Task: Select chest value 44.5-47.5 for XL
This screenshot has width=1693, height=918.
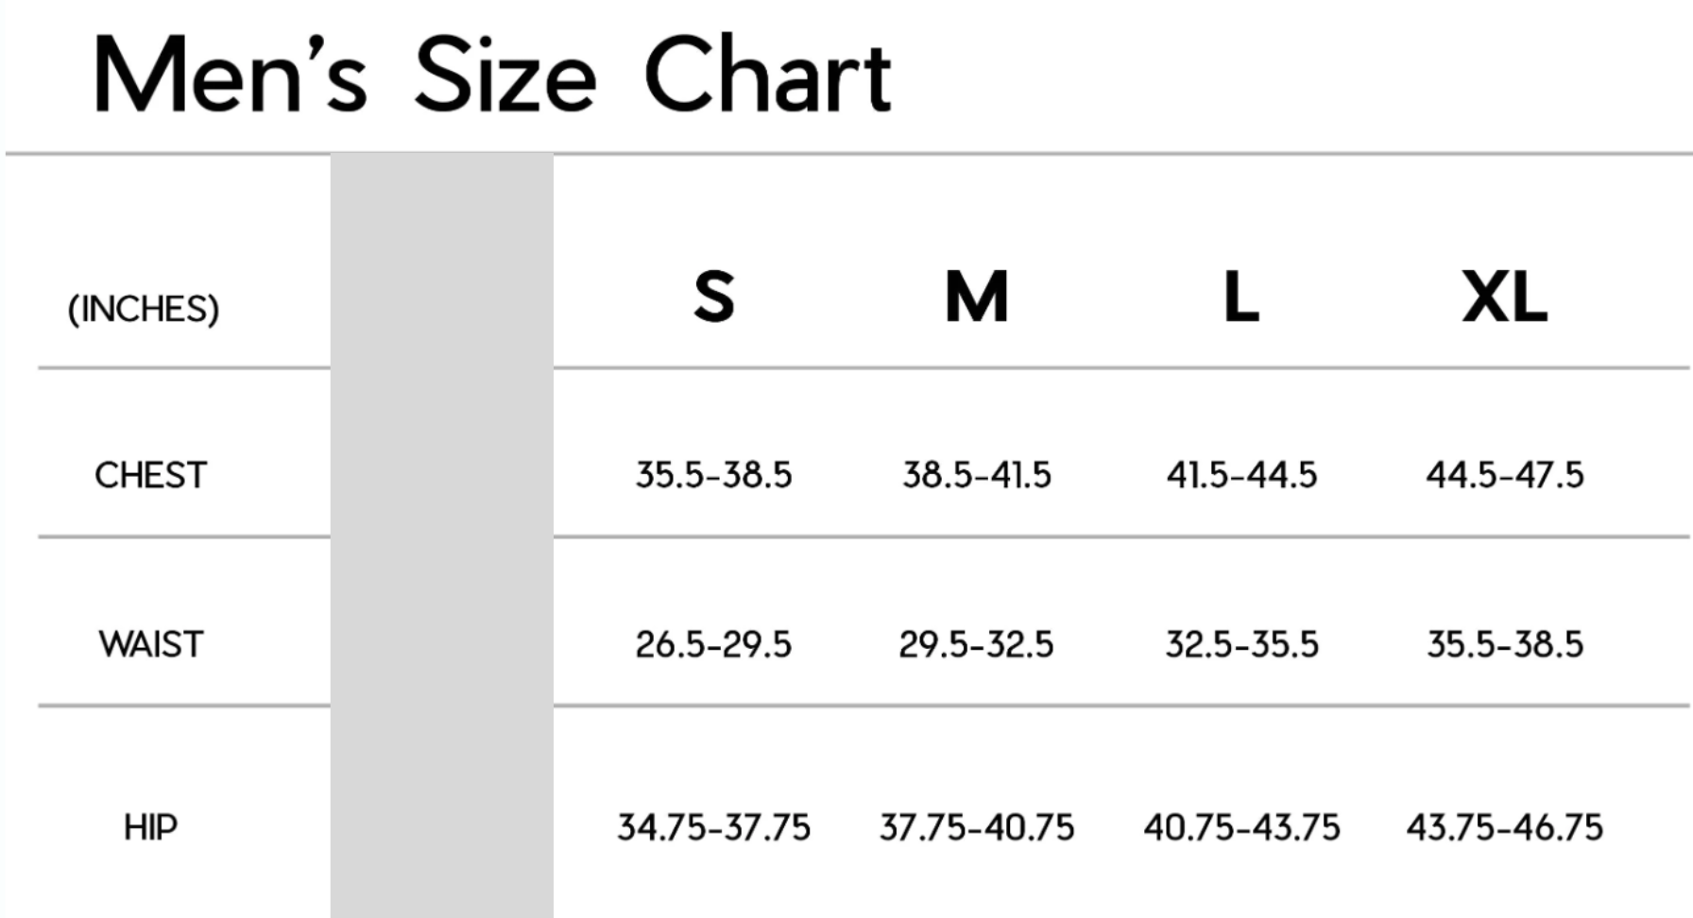Action: coord(1505,475)
